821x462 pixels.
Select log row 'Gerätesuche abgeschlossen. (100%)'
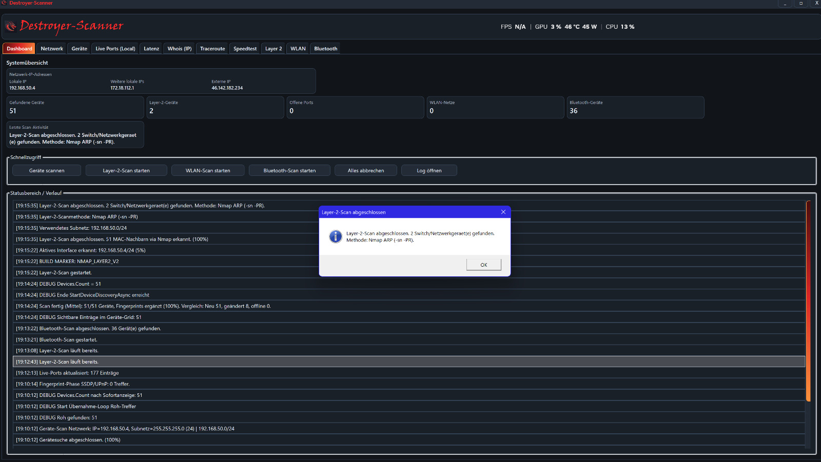(x=409, y=439)
